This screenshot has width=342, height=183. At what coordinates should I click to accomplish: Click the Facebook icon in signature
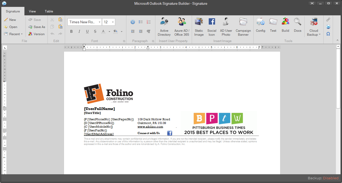click(x=170, y=133)
